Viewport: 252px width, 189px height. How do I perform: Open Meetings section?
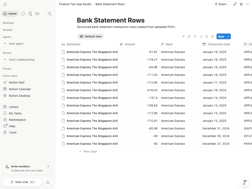point(8,23)
